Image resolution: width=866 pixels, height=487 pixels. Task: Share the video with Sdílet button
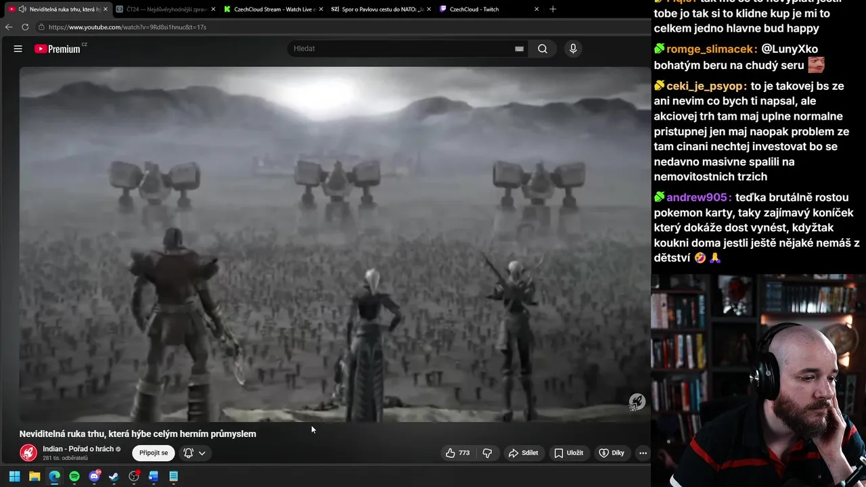click(x=523, y=453)
